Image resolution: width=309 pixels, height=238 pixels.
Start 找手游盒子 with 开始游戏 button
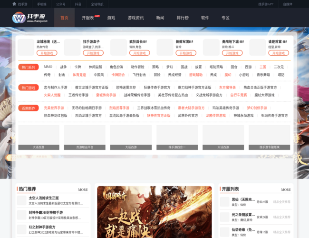[93, 53]
